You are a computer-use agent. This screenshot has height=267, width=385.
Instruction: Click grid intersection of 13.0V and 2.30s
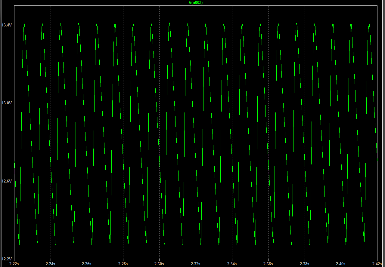[159, 103]
